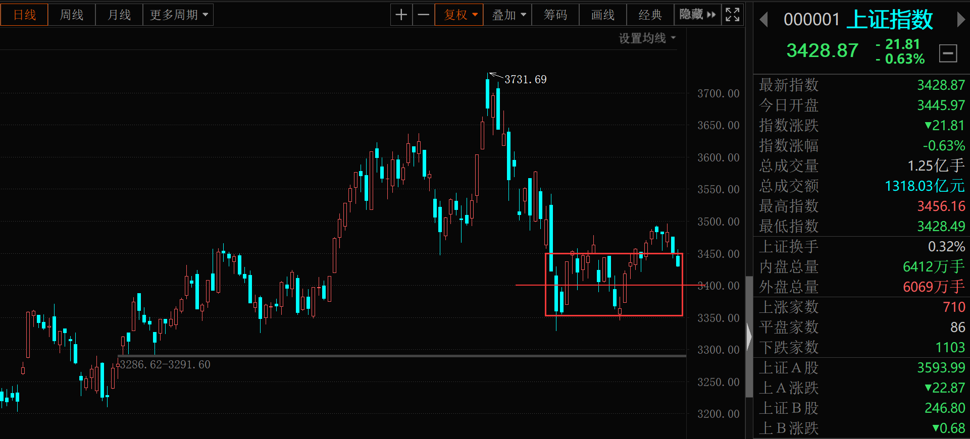Image resolution: width=970 pixels, height=439 pixels.
Task: Switch to 周线 weekly chart
Action: (x=72, y=15)
